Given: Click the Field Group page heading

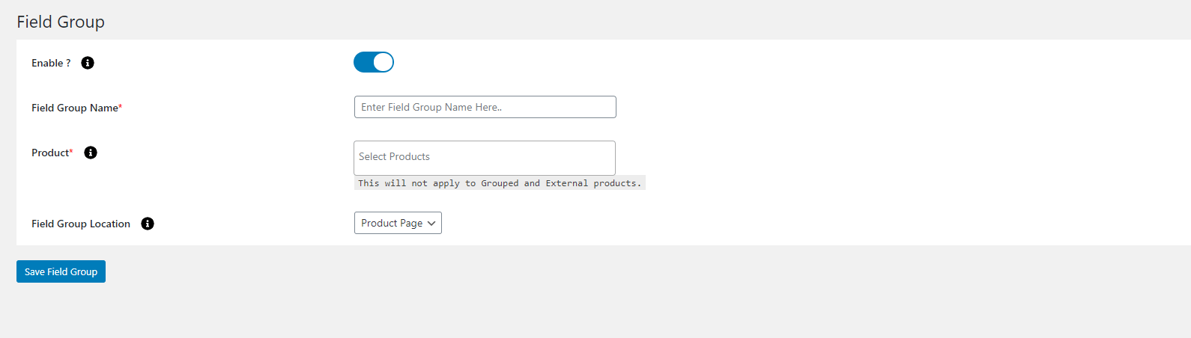Looking at the screenshot, I should [61, 22].
